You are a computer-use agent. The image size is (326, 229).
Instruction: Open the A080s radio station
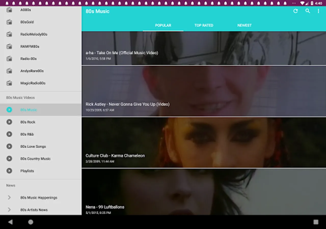pos(26,10)
